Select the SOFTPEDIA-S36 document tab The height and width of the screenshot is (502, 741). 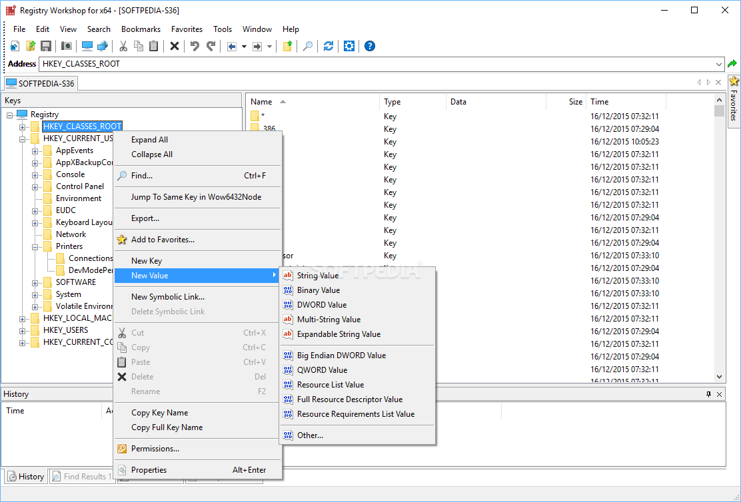(x=40, y=84)
